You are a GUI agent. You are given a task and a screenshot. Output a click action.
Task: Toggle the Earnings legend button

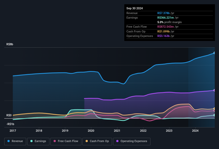(38, 141)
